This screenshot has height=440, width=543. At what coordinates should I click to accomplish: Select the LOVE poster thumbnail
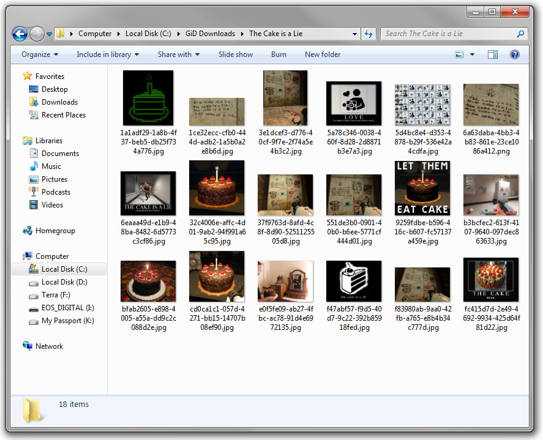tap(354, 103)
